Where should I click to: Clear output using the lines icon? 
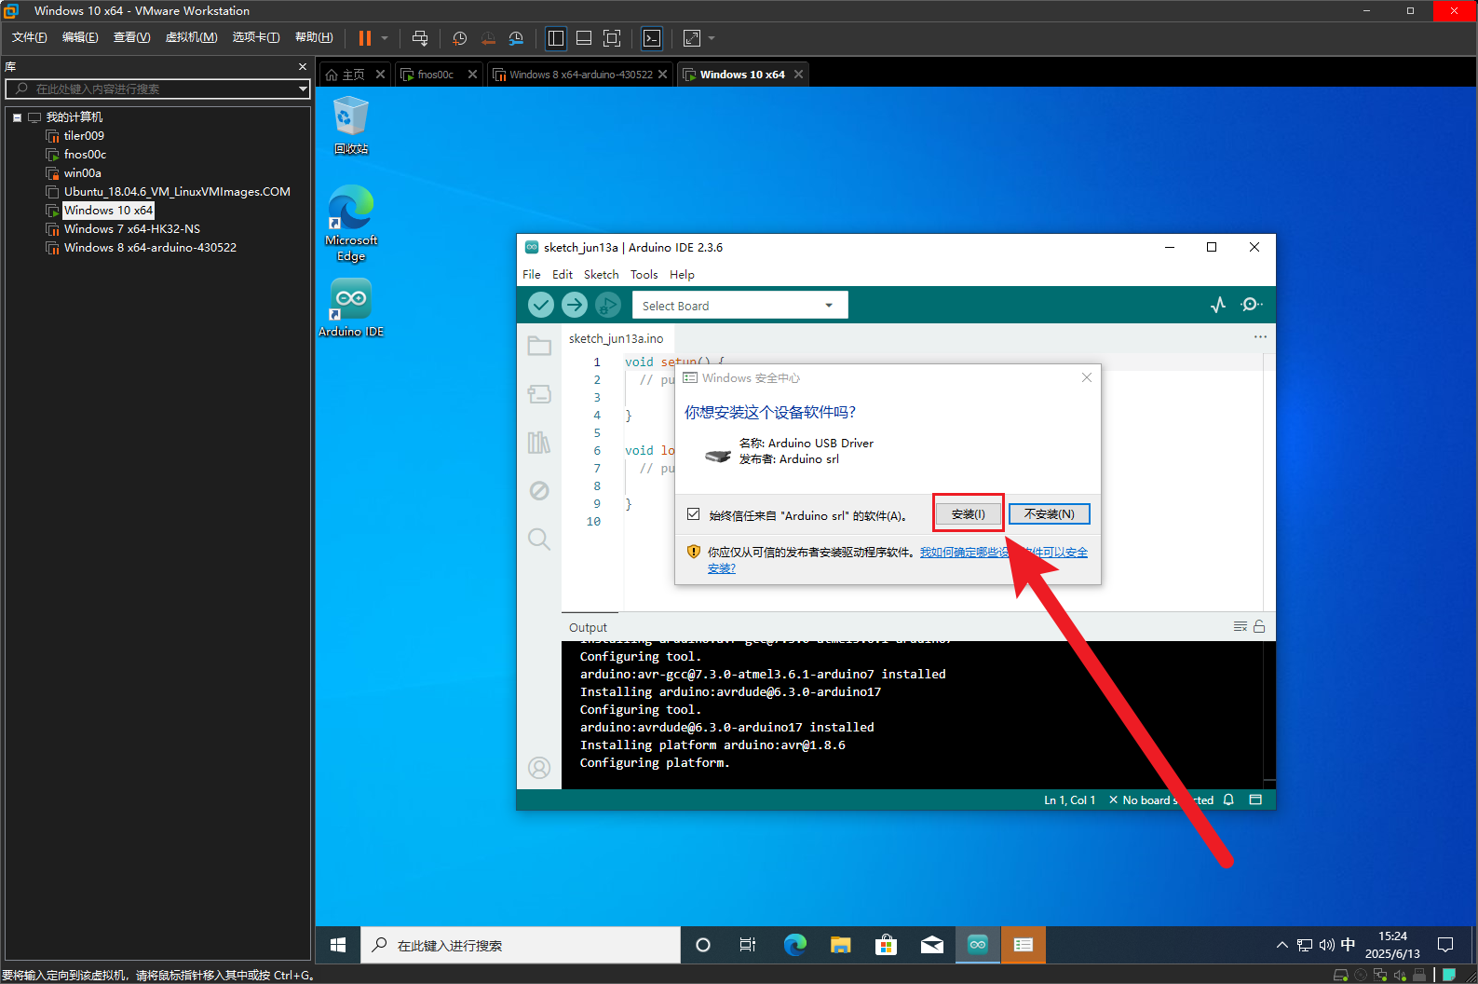click(x=1241, y=626)
